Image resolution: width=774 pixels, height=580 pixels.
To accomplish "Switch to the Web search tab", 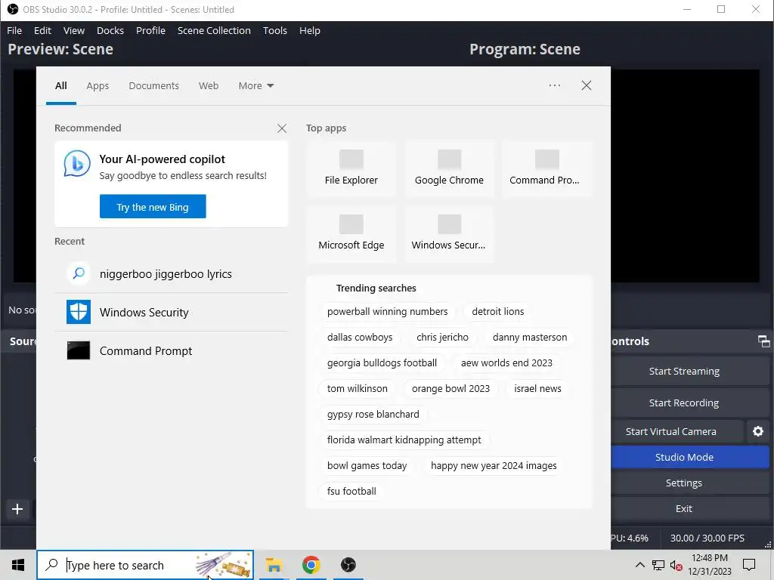I will point(209,86).
